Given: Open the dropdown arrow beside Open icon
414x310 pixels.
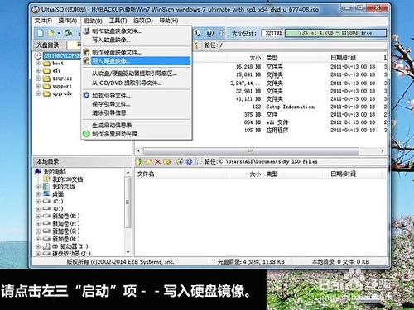Looking at the screenshot, I should pyautogui.click(x=59, y=33).
